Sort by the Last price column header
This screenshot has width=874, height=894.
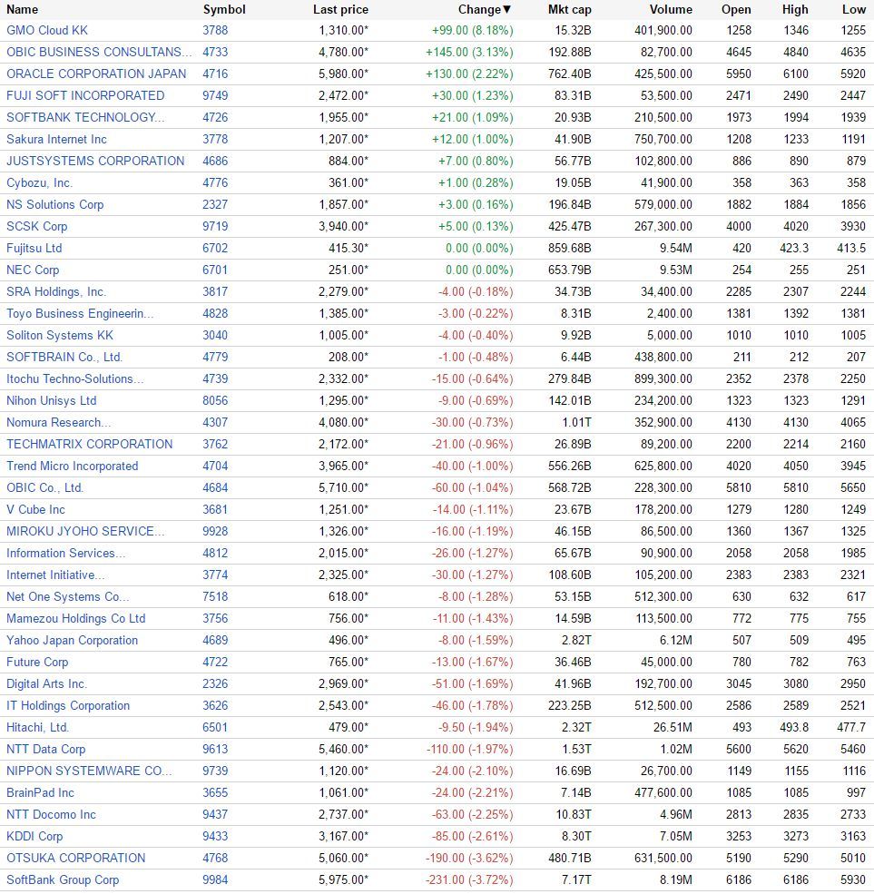point(340,10)
